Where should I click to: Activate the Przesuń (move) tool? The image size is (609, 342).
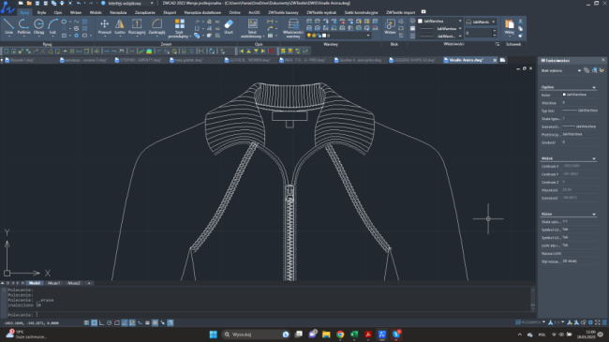coord(105,26)
